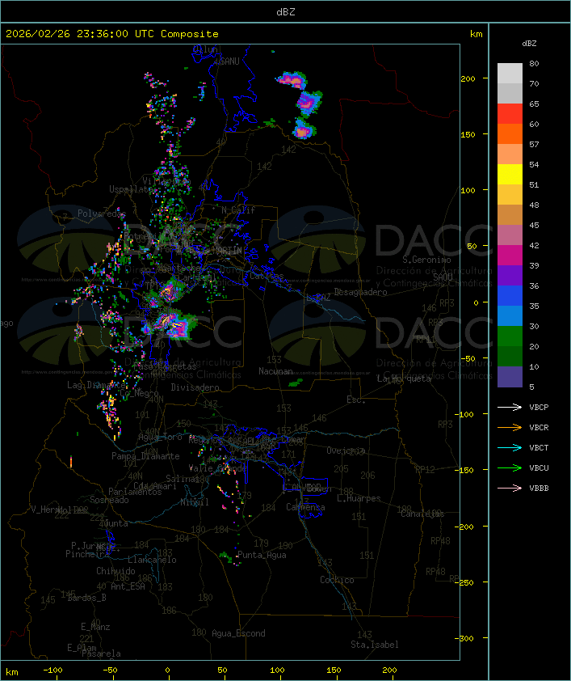
Task: Click the orange VBCR arrow icon
Action: (510, 427)
